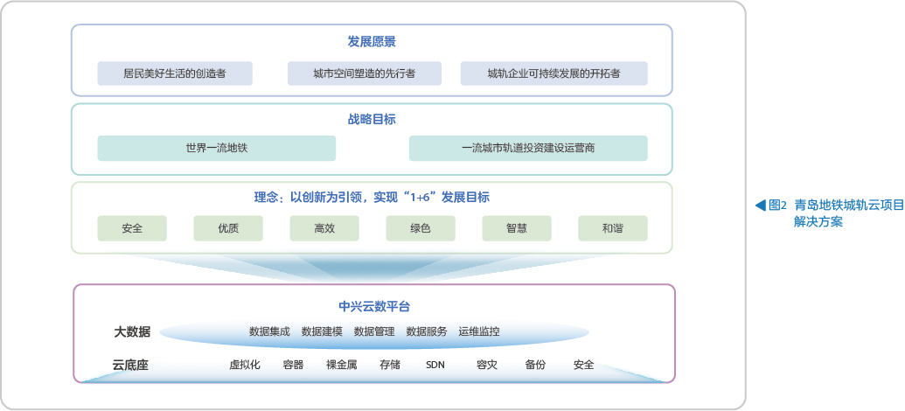Click 虚拟化 in the cloud base row
Viewport: 905px width, 411px height.
pyautogui.click(x=246, y=365)
